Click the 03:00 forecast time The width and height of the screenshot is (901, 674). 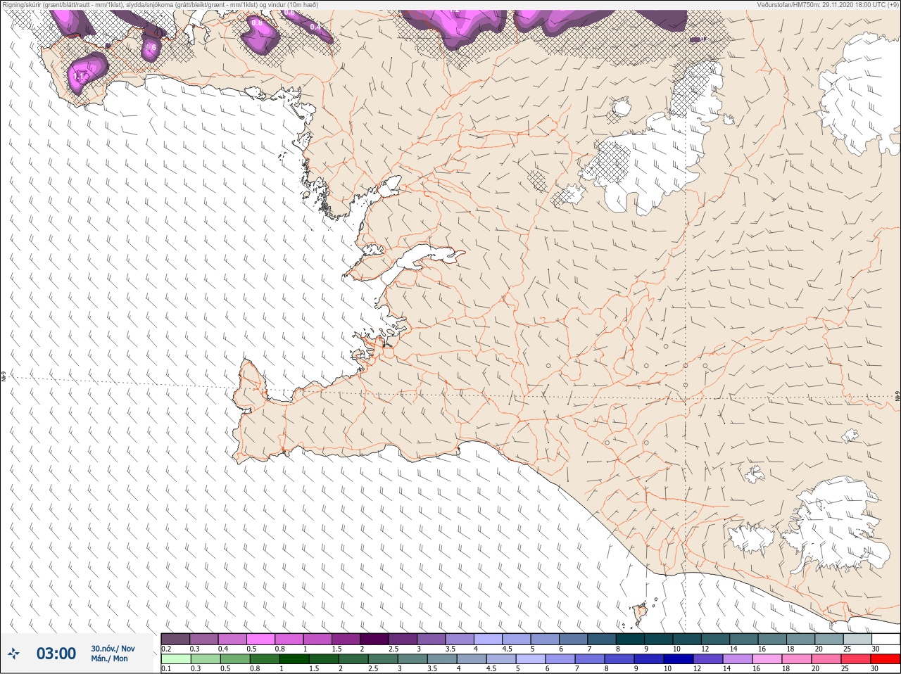click(x=56, y=654)
